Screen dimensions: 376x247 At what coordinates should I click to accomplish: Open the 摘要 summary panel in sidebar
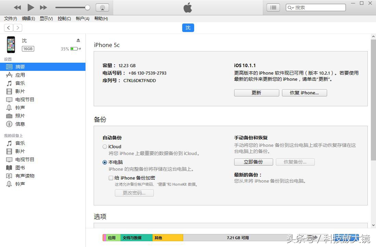pos(20,66)
